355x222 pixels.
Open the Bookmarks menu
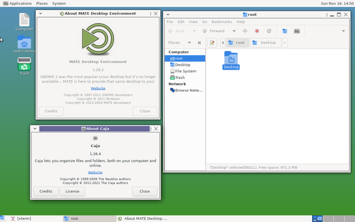point(221,22)
